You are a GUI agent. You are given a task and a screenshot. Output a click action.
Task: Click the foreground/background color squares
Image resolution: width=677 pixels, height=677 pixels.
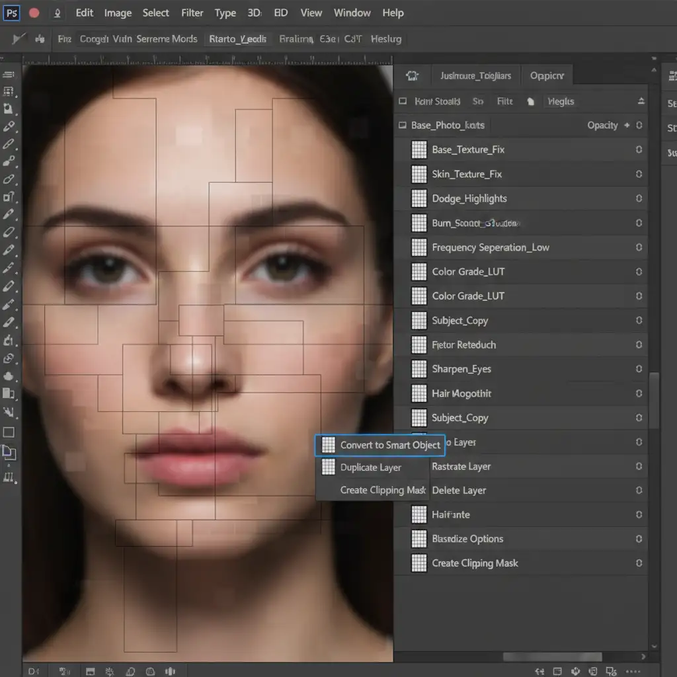[9, 453]
